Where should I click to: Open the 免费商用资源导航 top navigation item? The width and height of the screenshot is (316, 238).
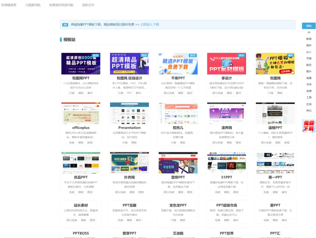tap(61, 5)
